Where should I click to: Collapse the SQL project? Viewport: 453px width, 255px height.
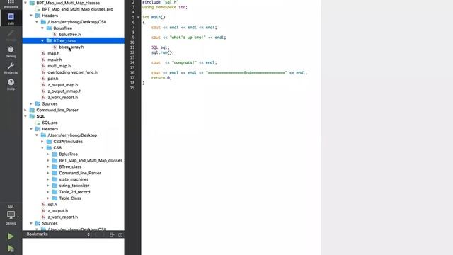(x=25, y=116)
